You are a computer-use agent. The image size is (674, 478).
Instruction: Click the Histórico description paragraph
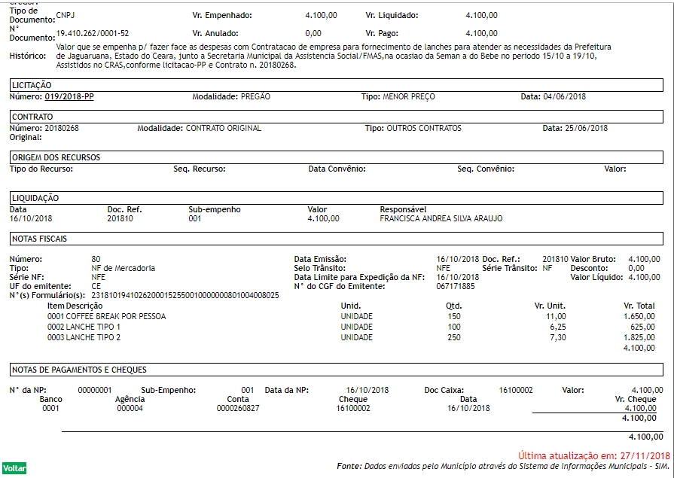click(334, 56)
